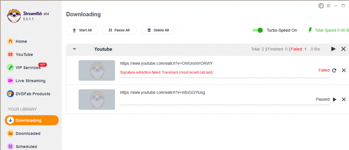Click the red Failed status label
Image resolution: width=349 pixels, height=150 pixels.
tap(324, 70)
